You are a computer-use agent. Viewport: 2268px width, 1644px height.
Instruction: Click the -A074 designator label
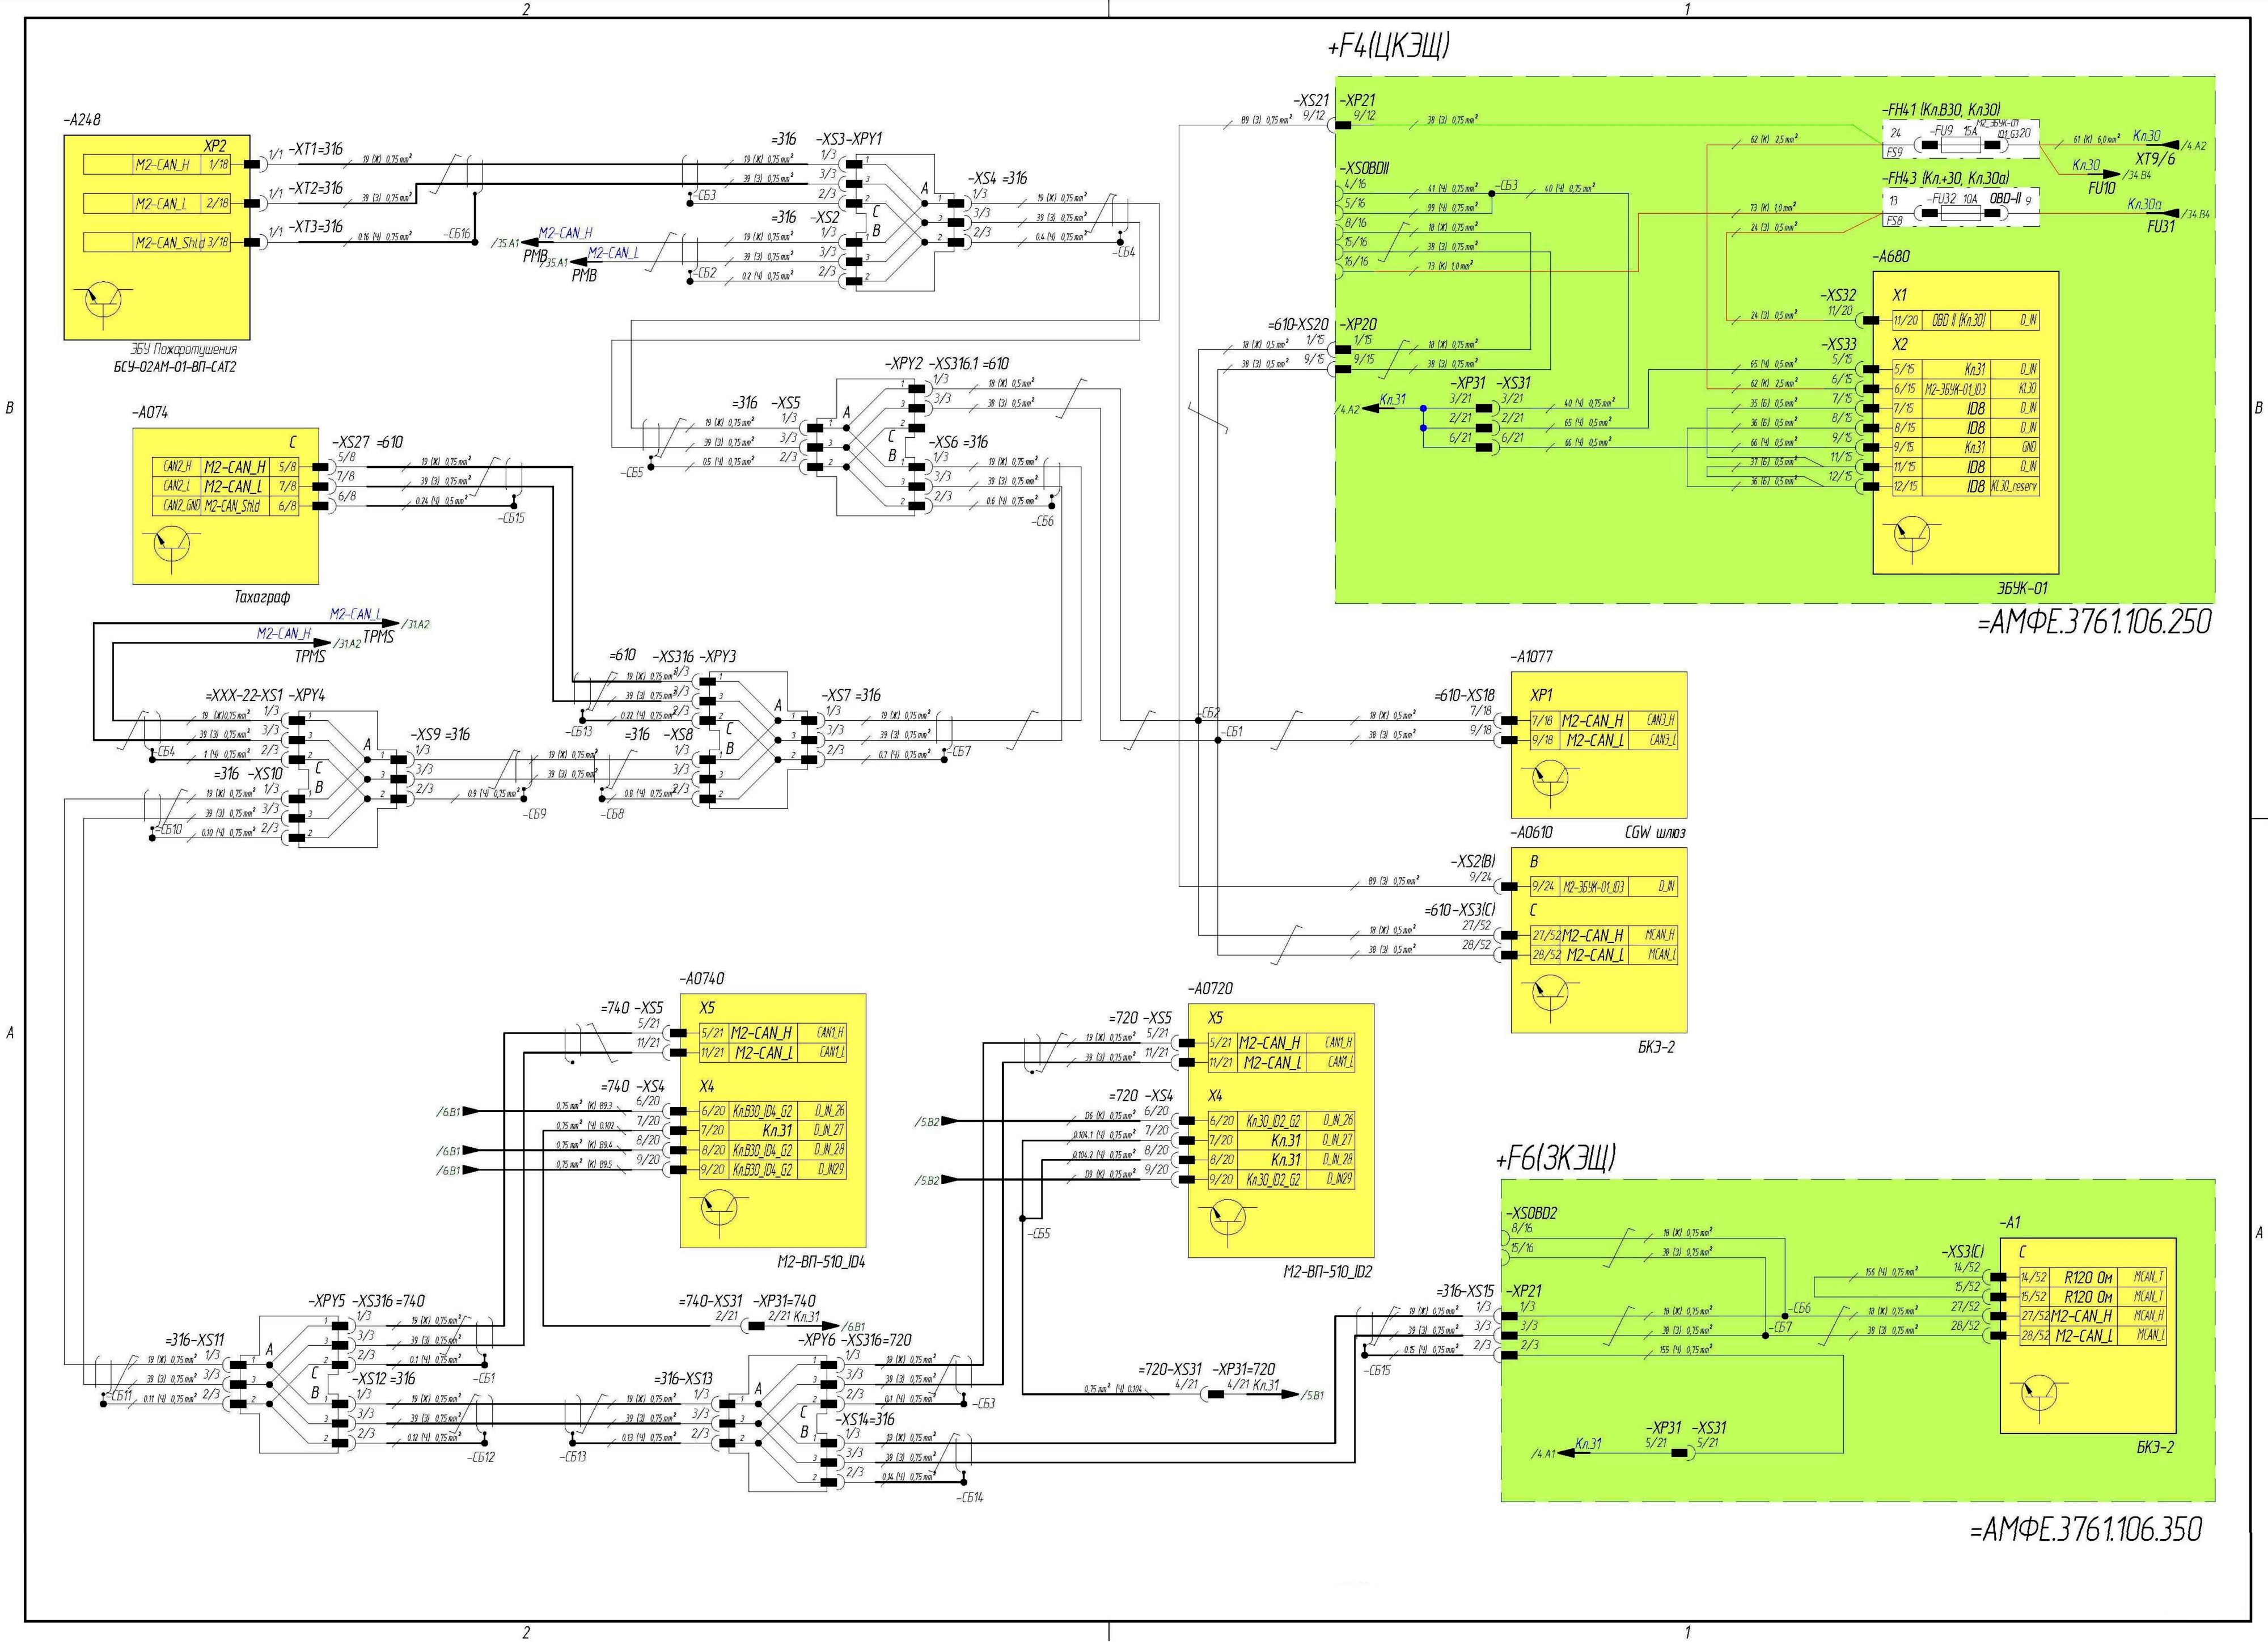(150, 412)
